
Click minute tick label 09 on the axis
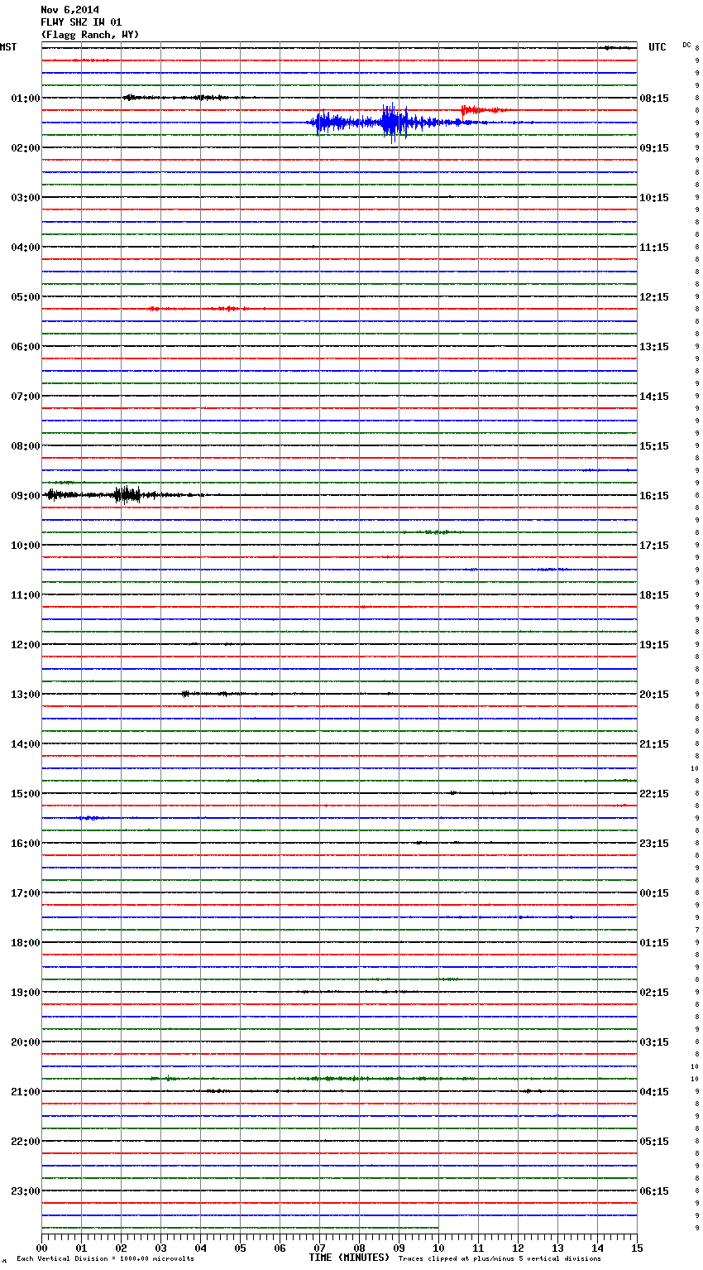click(x=399, y=1248)
